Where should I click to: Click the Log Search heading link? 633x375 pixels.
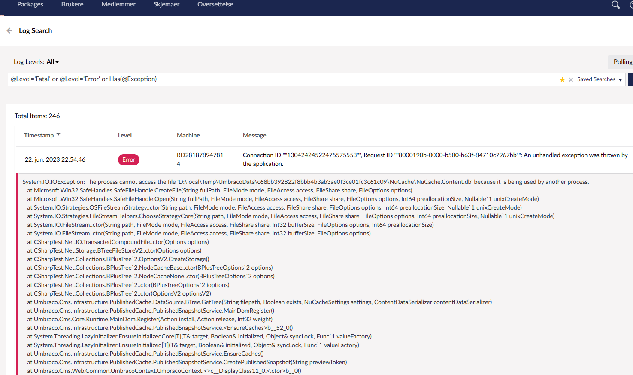click(x=35, y=30)
